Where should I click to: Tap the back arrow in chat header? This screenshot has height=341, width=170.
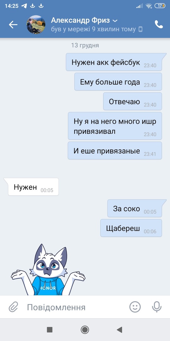[x=13, y=25]
